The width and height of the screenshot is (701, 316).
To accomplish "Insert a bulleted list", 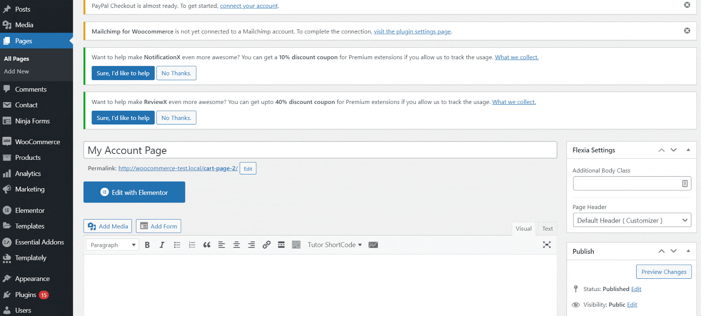I will click(177, 245).
